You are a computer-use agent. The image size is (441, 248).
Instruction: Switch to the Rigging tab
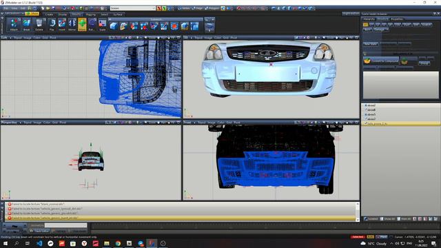(x=91, y=14)
